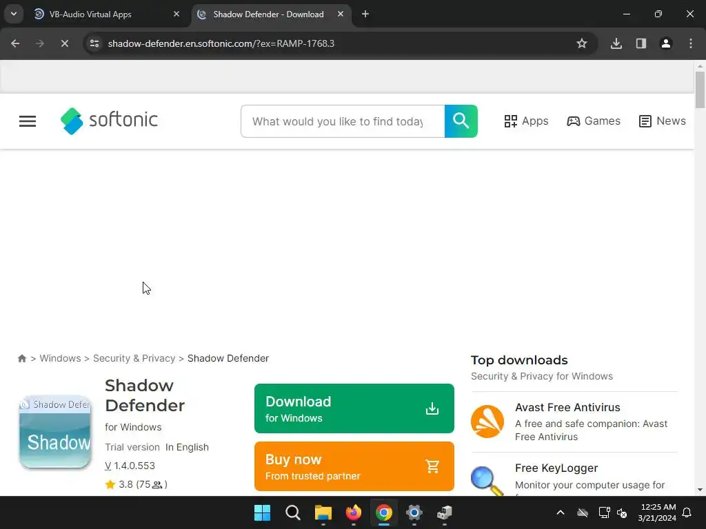
Task: Click the 'In English' language label
Action: pos(187,447)
